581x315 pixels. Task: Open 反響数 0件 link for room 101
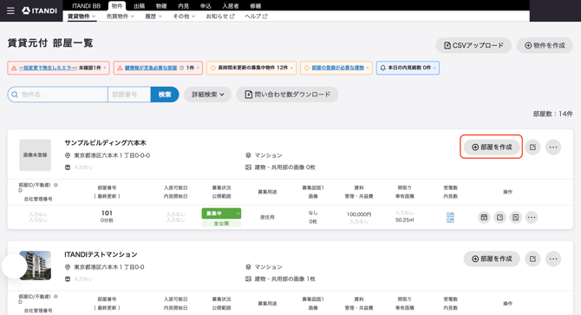pyautogui.click(x=450, y=214)
